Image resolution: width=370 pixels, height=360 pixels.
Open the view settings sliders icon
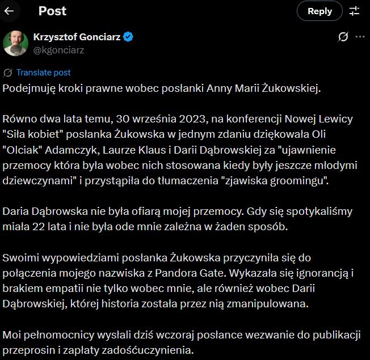pyautogui.click(x=355, y=11)
